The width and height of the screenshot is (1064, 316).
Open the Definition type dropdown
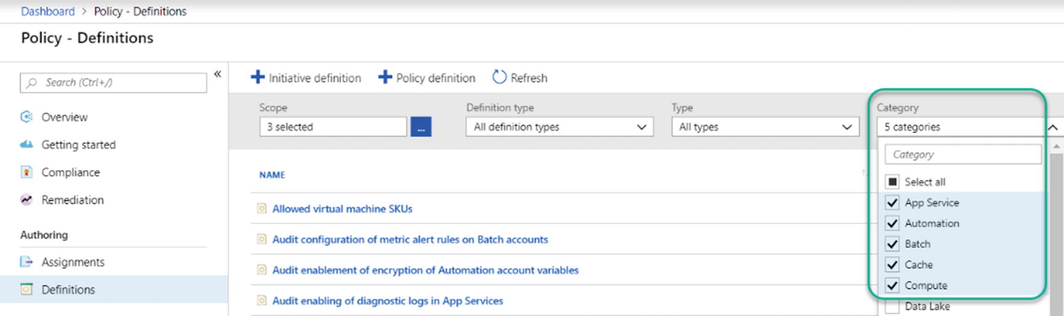pyautogui.click(x=559, y=127)
